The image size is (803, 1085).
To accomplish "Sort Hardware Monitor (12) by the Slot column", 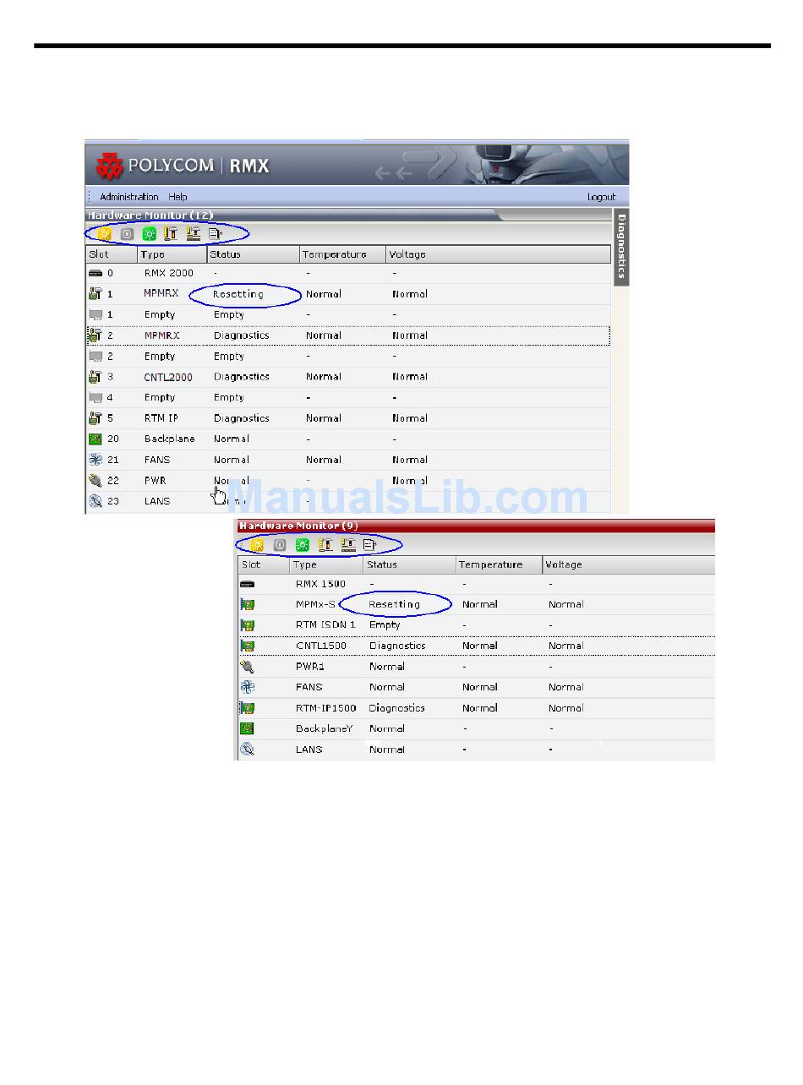I will point(112,254).
